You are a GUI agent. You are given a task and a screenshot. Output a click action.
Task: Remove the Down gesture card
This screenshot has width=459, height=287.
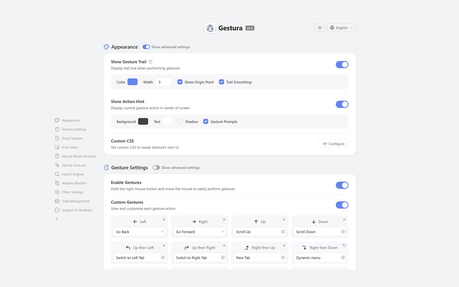point(344,220)
